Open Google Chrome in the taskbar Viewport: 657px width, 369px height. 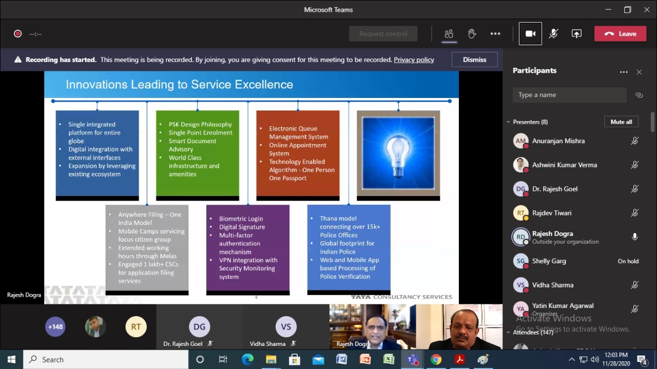[436, 359]
